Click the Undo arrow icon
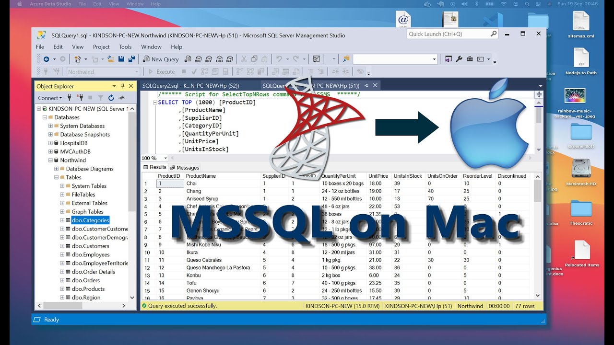This screenshot has width=614, height=345. coord(279,59)
